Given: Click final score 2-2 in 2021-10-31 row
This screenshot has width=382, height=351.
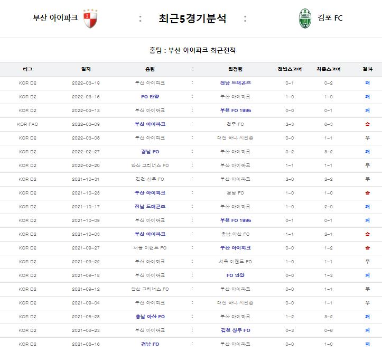Looking at the screenshot, I should click(x=329, y=179).
